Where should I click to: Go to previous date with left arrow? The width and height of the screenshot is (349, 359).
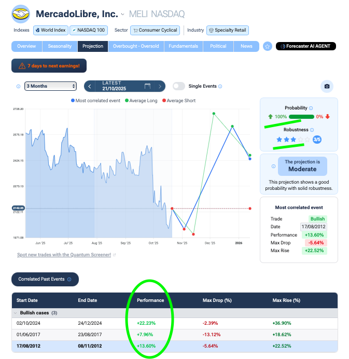(90, 86)
